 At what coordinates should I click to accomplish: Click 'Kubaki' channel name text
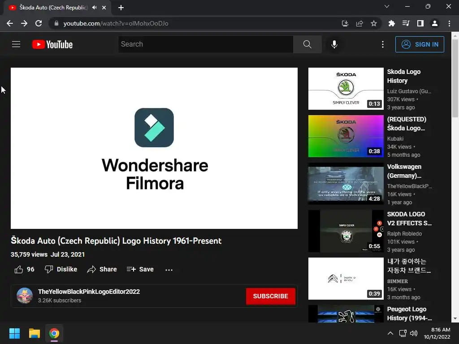coord(395,139)
